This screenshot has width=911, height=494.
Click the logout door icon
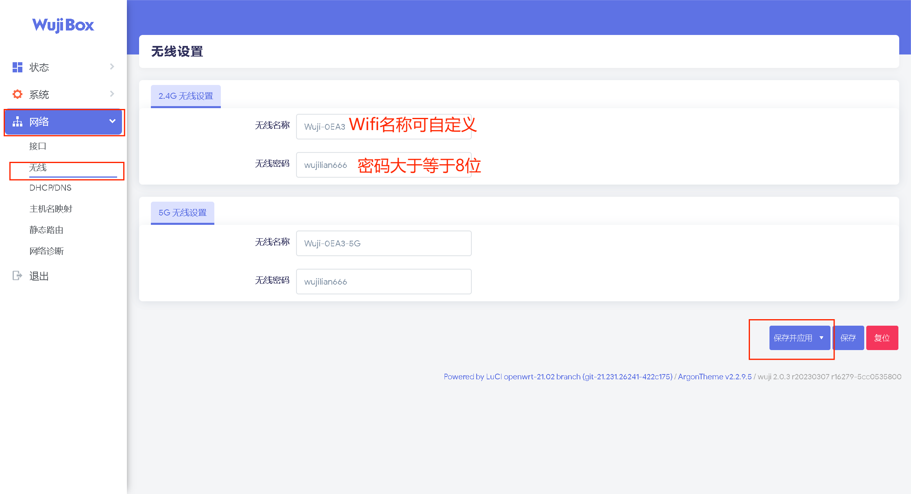coord(17,276)
